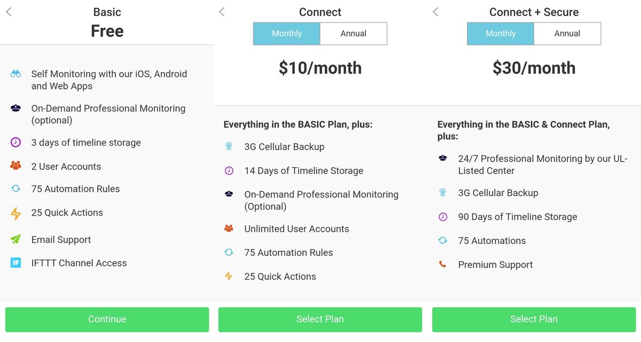Click the IFTTT Channel Access icon
Screen dimensions: 641x342
tap(15, 263)
